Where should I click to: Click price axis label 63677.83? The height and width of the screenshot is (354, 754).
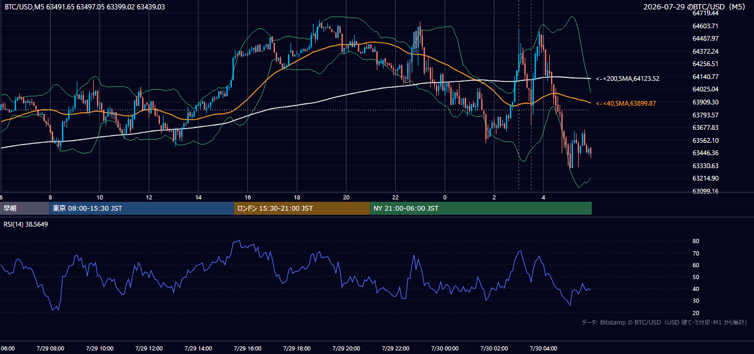coord(705,127)
